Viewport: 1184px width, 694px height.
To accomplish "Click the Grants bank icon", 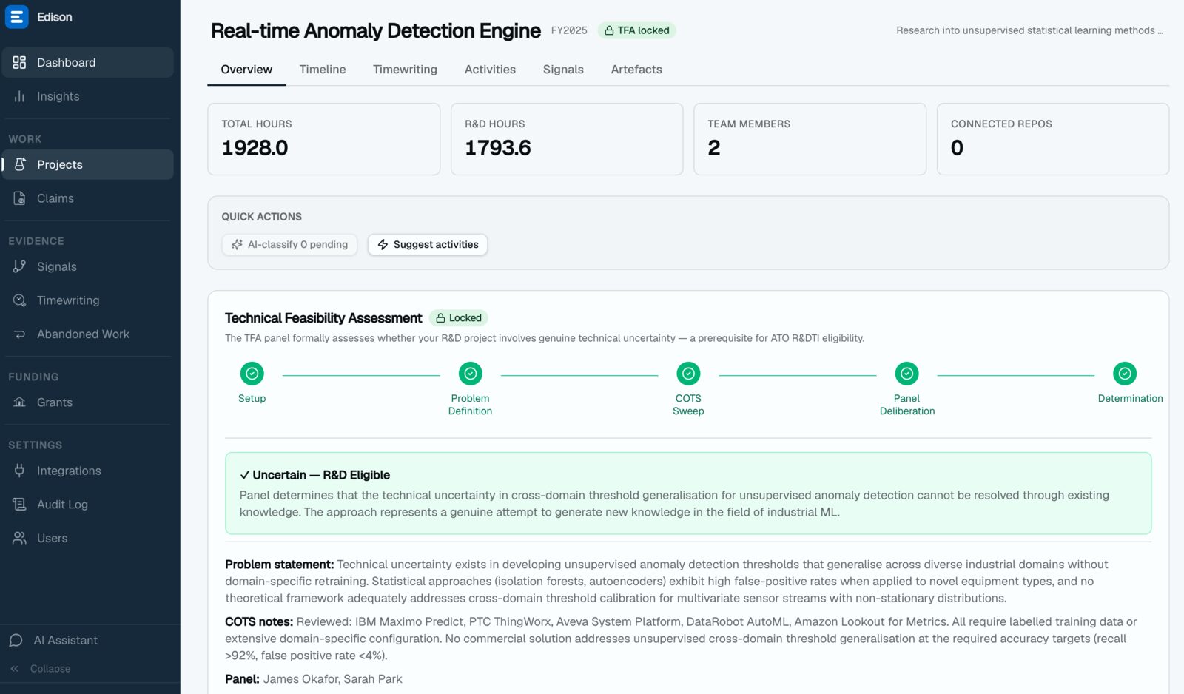I will click(19, 402).
